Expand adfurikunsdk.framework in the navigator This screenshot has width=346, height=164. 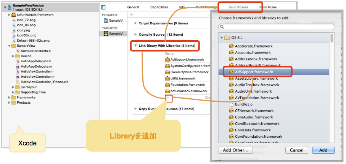(x=9, y=15)
